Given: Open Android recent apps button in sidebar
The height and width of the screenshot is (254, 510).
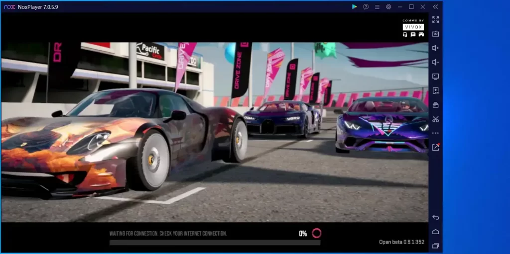Looking at the screenshot, I should pyautogui.click(x=435, y=246).
